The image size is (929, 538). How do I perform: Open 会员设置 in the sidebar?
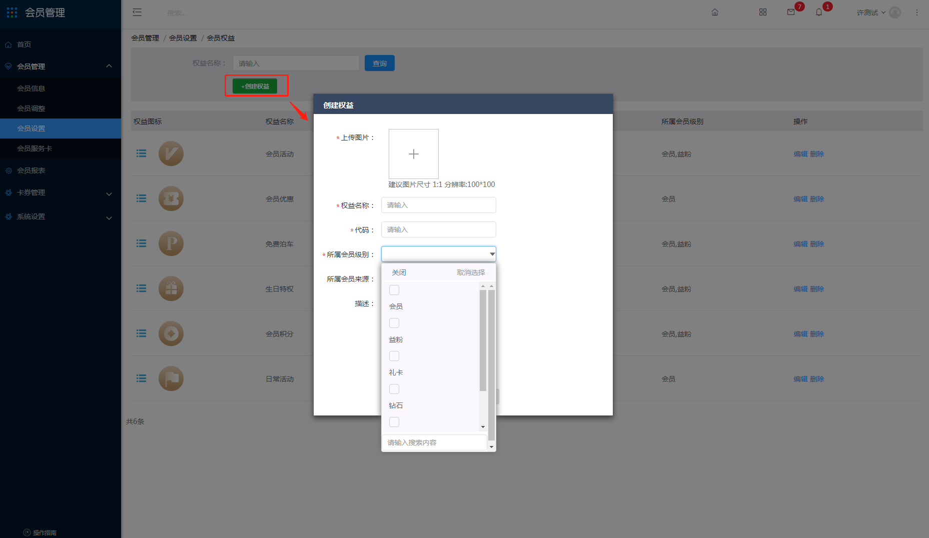pos(61,128)
